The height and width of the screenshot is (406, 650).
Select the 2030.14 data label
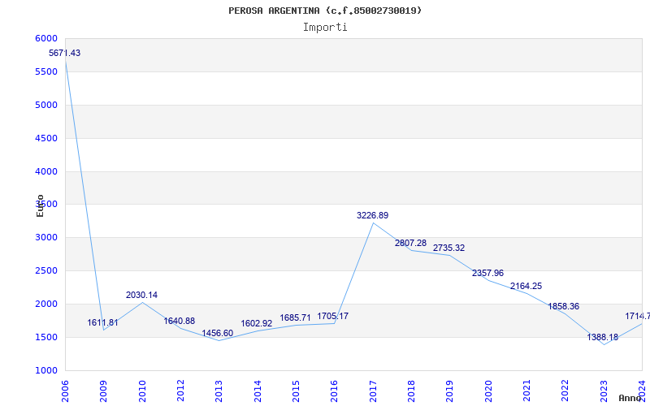coord(141,295)
